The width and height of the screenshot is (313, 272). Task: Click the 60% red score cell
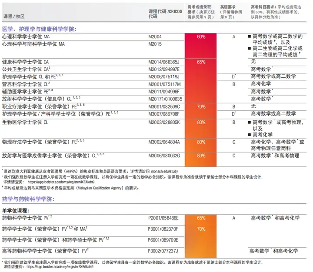click(201, 37)
